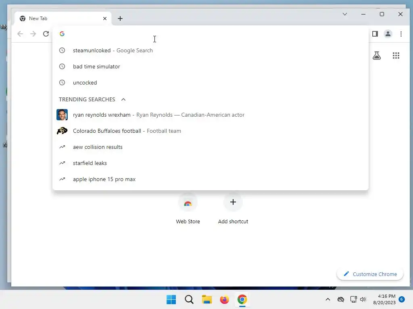Screen dimensions: 413x309
Task: Reload the current page
Action: pyautogui.click(x=46, y=34)
